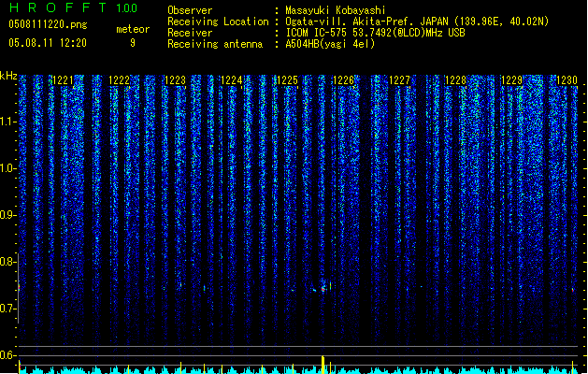
Task: Click the 'Receiving Location' label
Action: (218, 22)
